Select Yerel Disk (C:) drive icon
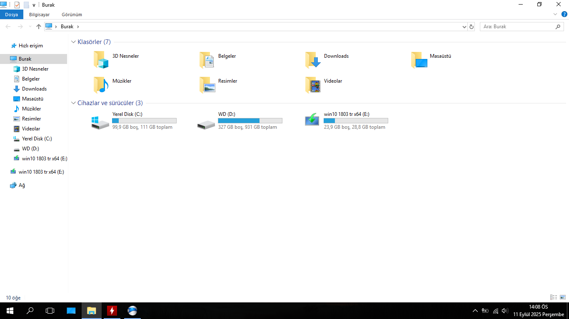Image resolution: width=569 pixels, height=319 pixels. click(100, 122)
